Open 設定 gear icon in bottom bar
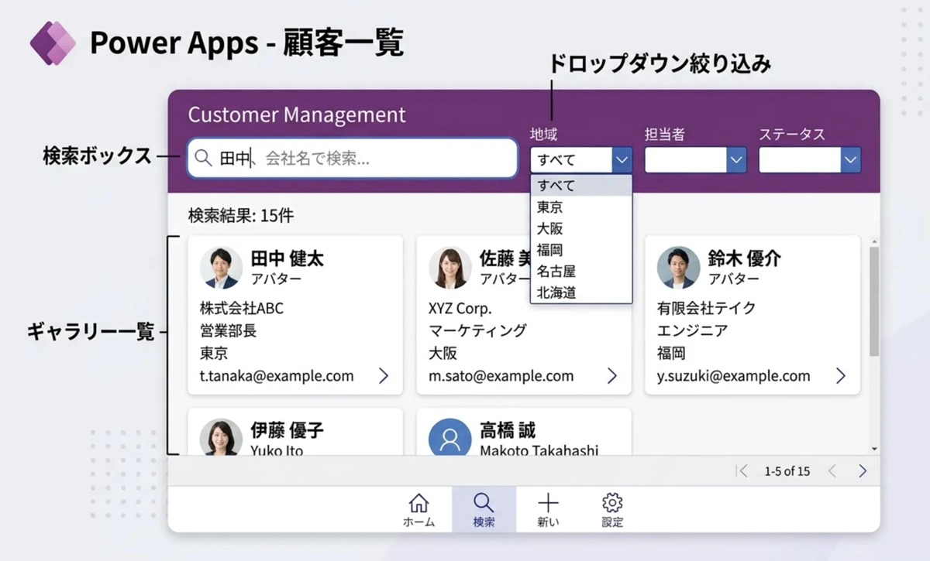This screenshot has height=561, width=930. [612, 503]
